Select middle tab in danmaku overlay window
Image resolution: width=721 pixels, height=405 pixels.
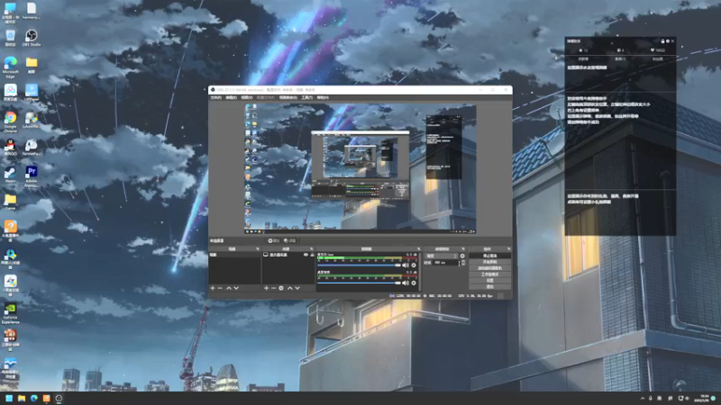tap(620, 59)
